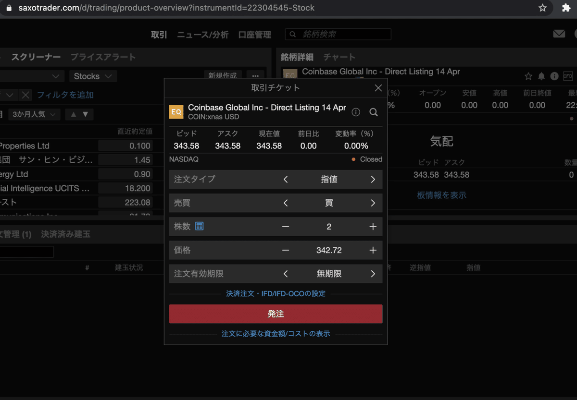Expand the 3か月人気 dropdown
The width and height of the screenshot is (577, 400).
point(34,114)
